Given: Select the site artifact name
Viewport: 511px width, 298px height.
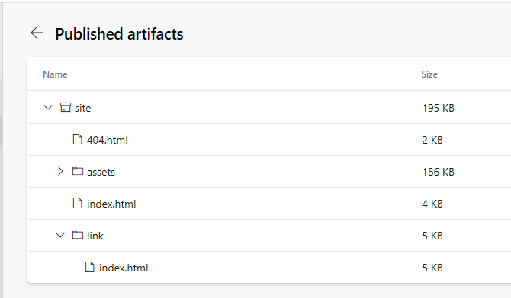Looking at the screenshot, I should [83, 108].
